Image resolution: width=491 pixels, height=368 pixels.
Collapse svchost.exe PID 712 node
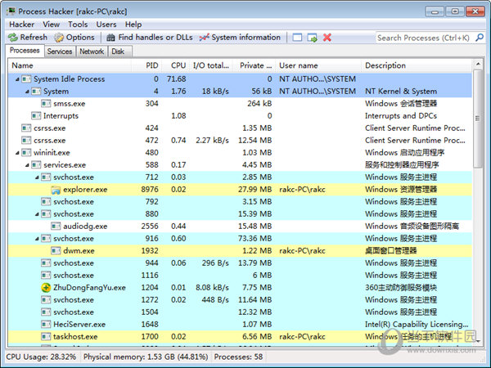[37, 177]
